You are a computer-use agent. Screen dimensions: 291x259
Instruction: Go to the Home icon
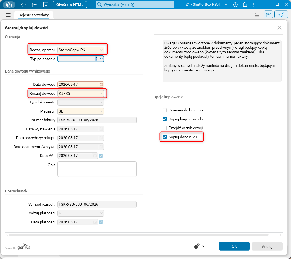23,5
